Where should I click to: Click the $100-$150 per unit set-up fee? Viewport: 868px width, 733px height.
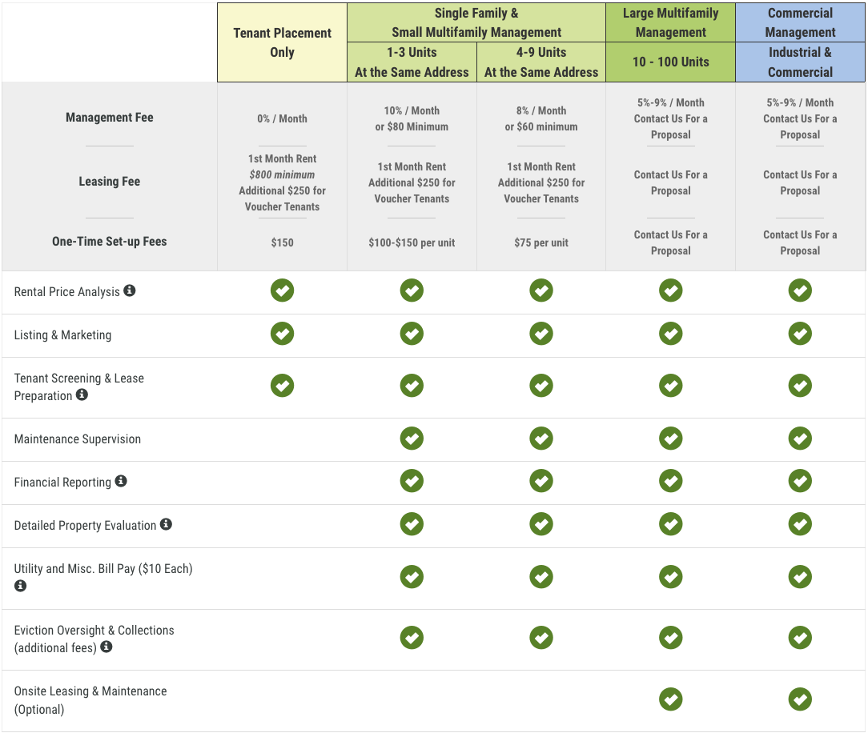point(412,242)
